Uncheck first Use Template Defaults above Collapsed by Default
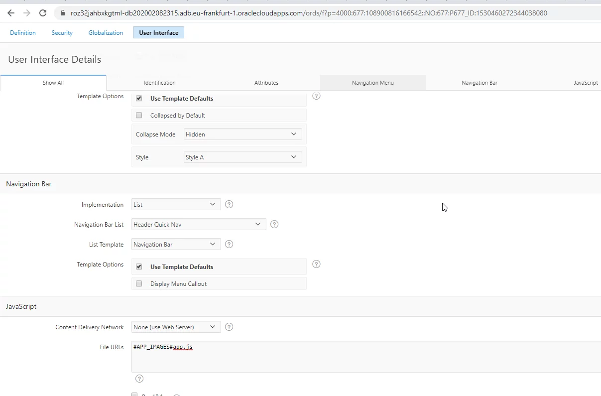This screenshot has height=396, width=601. [139, 99]
